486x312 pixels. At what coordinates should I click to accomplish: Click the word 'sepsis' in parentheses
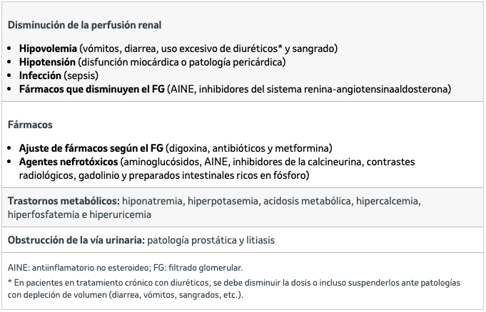tap(81, 76)
